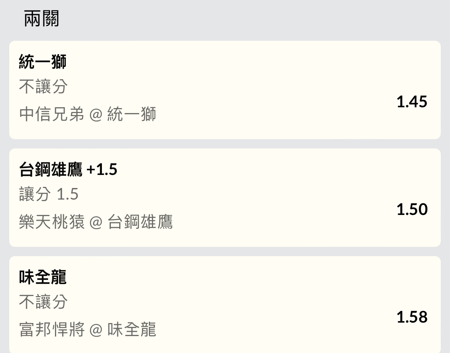This screenshot has height=353, width=450.
Task: Click the 台鋼雄鷹 name in bold title
Action: [51, 170]
